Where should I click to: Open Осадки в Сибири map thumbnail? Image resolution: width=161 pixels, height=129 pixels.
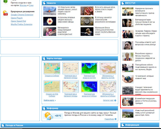tap(52, 68)
